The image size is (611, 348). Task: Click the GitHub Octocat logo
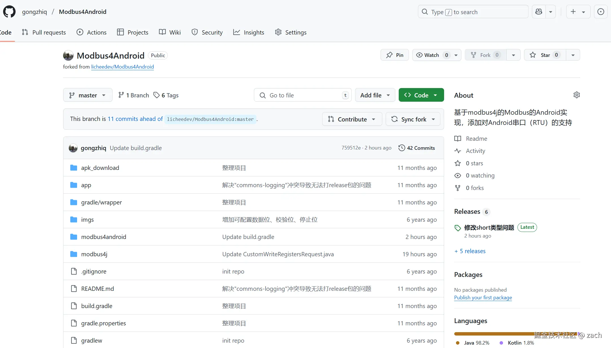9,12
